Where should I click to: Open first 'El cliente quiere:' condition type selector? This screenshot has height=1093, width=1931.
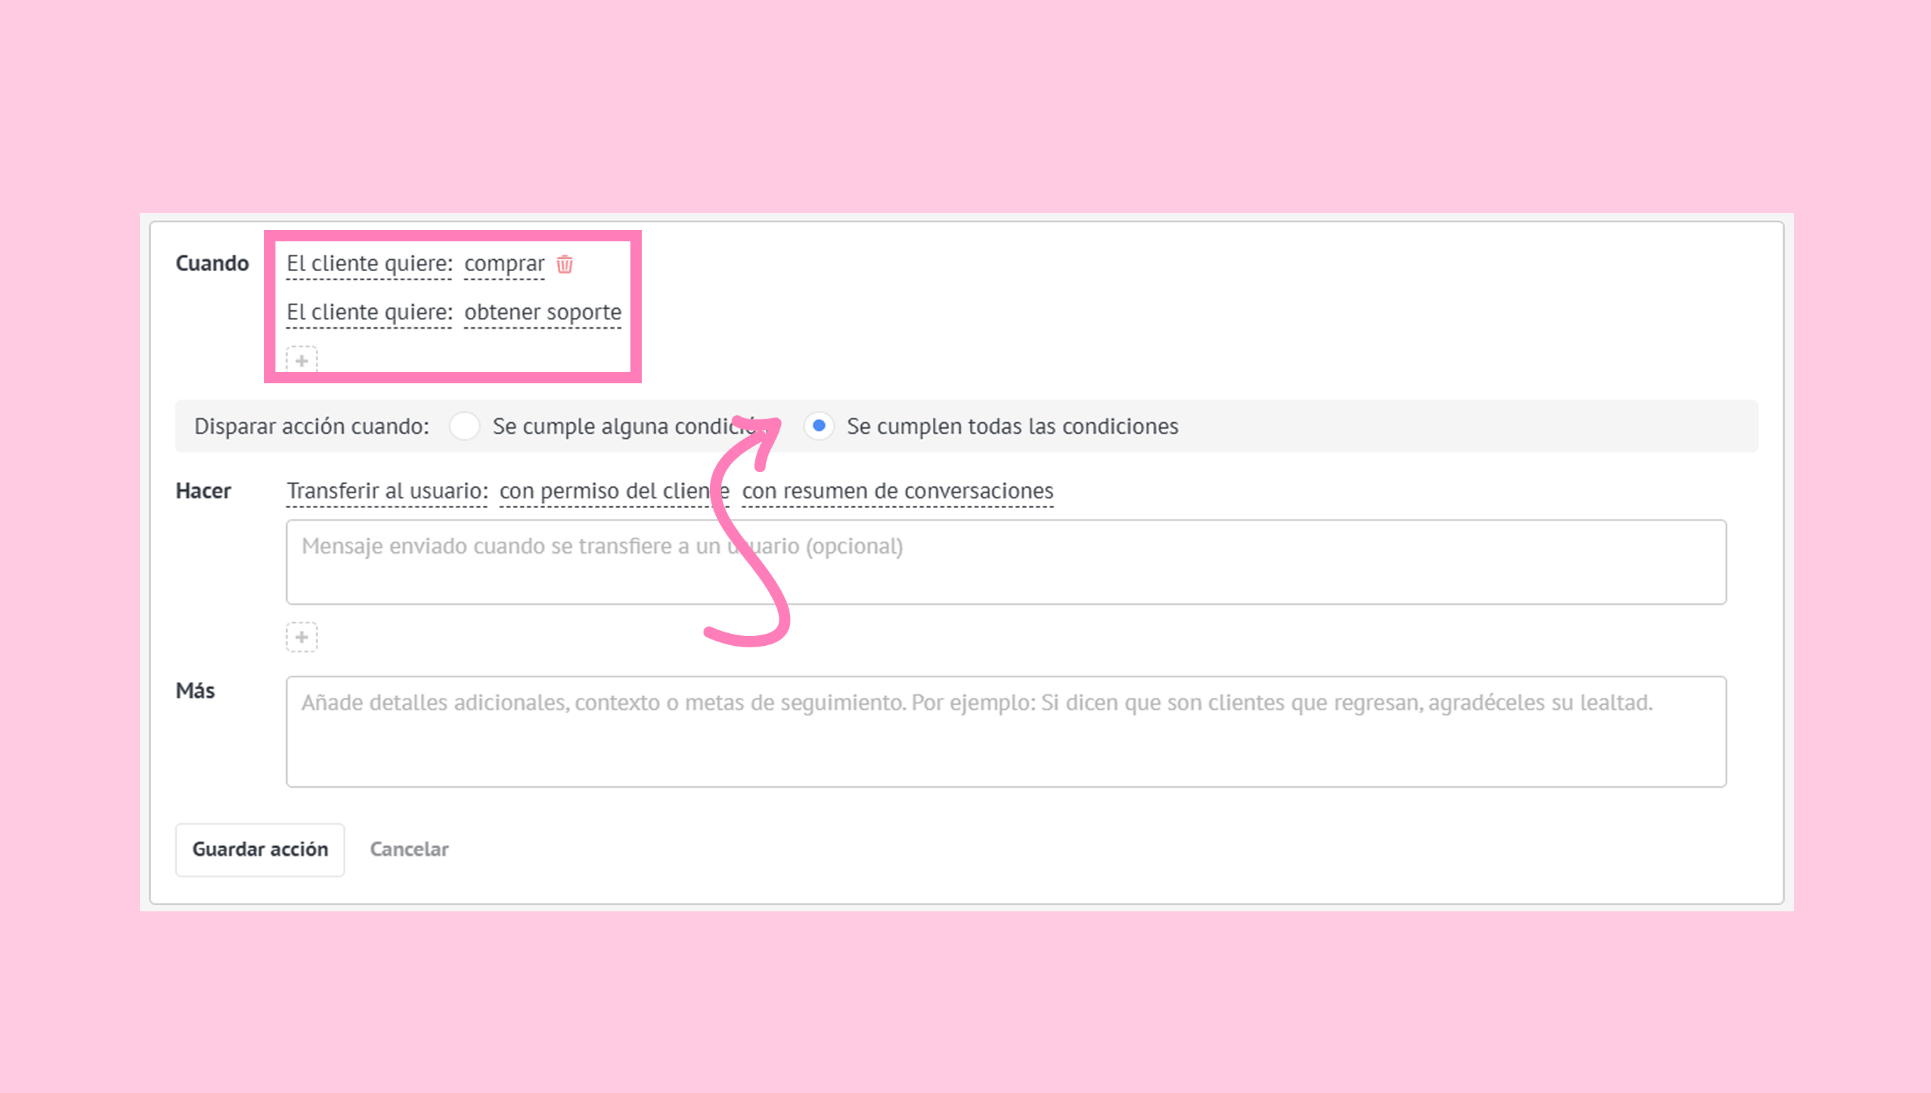point(369,264)
